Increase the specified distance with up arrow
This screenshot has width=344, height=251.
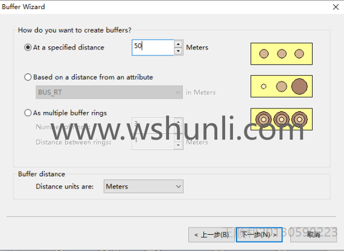pyautogui.click(x=179, y=44)
